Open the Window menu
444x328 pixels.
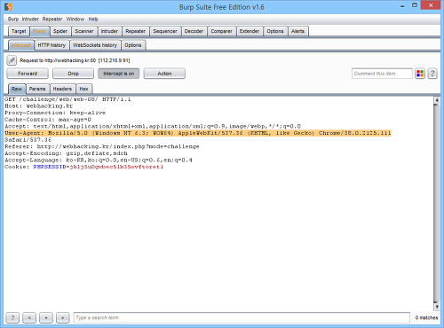tap(75, 19)
